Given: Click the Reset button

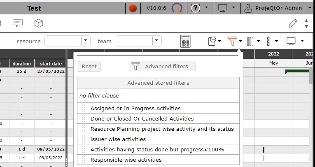Looking at the screenshot, I should click(89, 66).
